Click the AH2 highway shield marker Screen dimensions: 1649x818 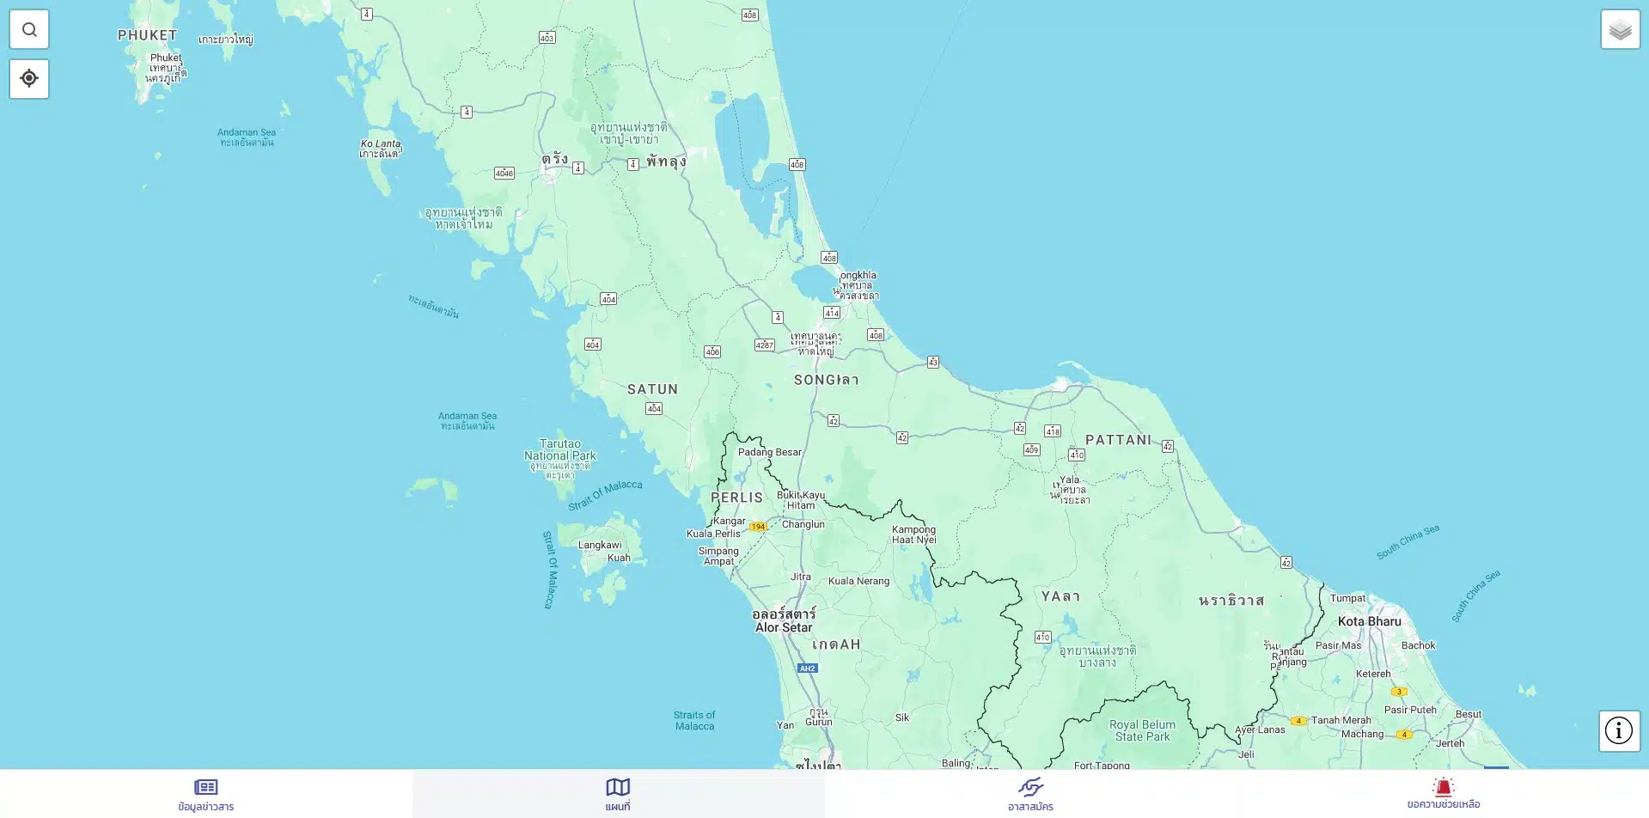click(x=807, y=668)
